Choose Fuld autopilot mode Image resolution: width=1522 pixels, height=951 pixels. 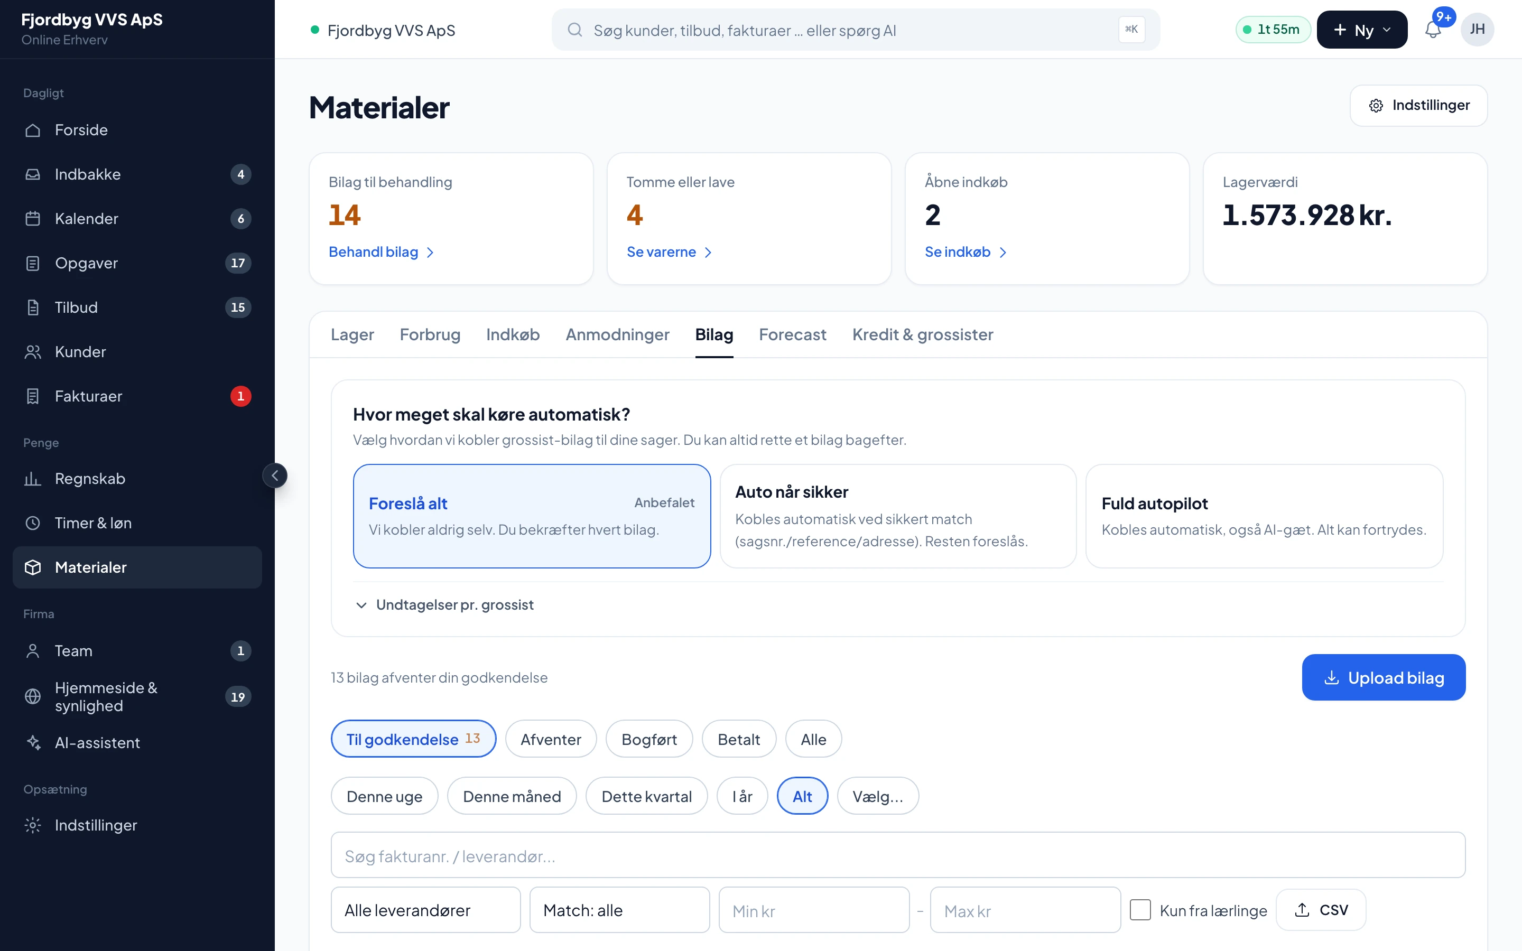point(1264,516)
